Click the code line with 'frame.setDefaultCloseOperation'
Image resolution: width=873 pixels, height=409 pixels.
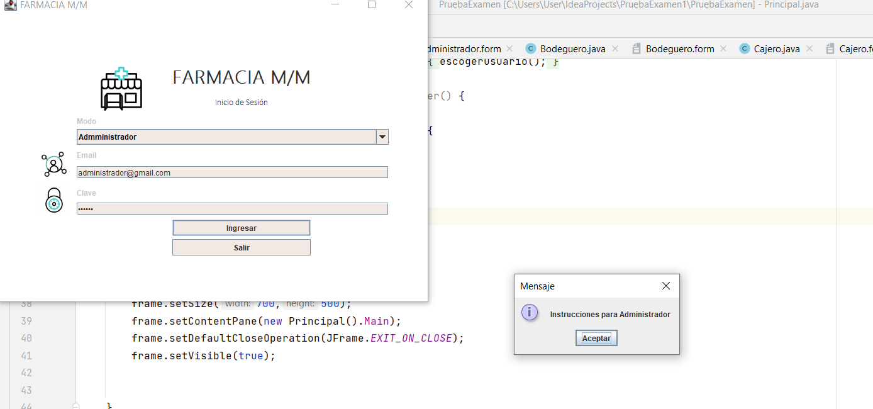pyautogui.click(x=297, y=338)
